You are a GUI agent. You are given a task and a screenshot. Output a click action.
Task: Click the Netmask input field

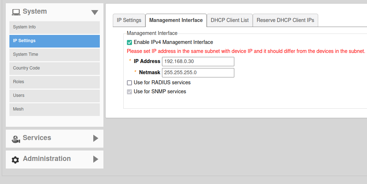[x=198, y=73]
